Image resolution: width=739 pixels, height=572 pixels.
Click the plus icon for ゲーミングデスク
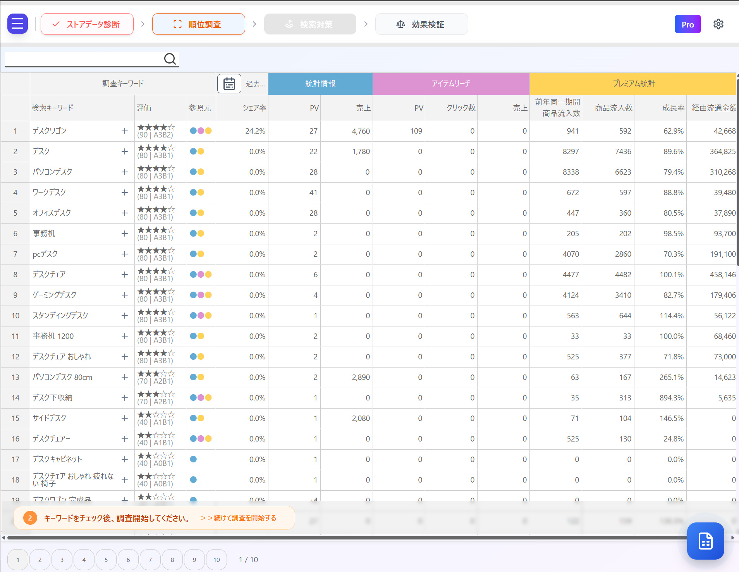pos(125,295)
